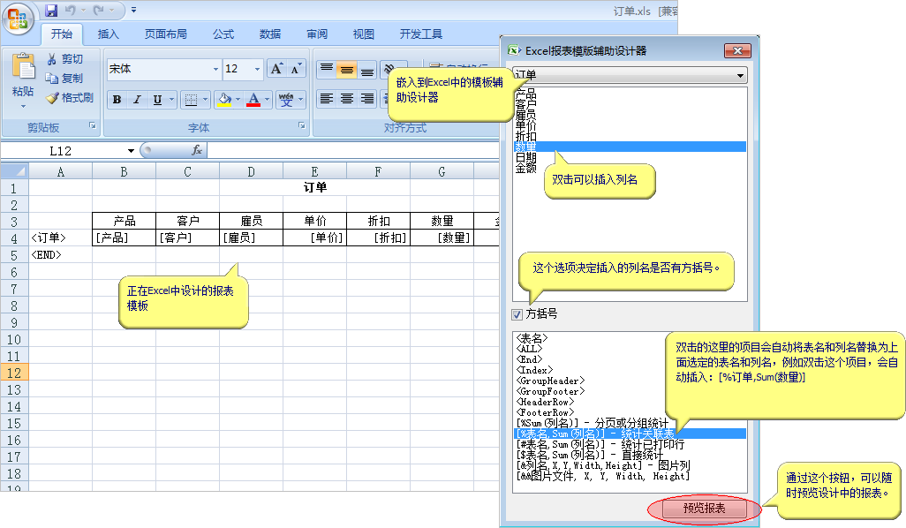The height and width of the screenshot is (528, 906).
Task: Select the 日期 column in the list
Action: click(525, 157)
